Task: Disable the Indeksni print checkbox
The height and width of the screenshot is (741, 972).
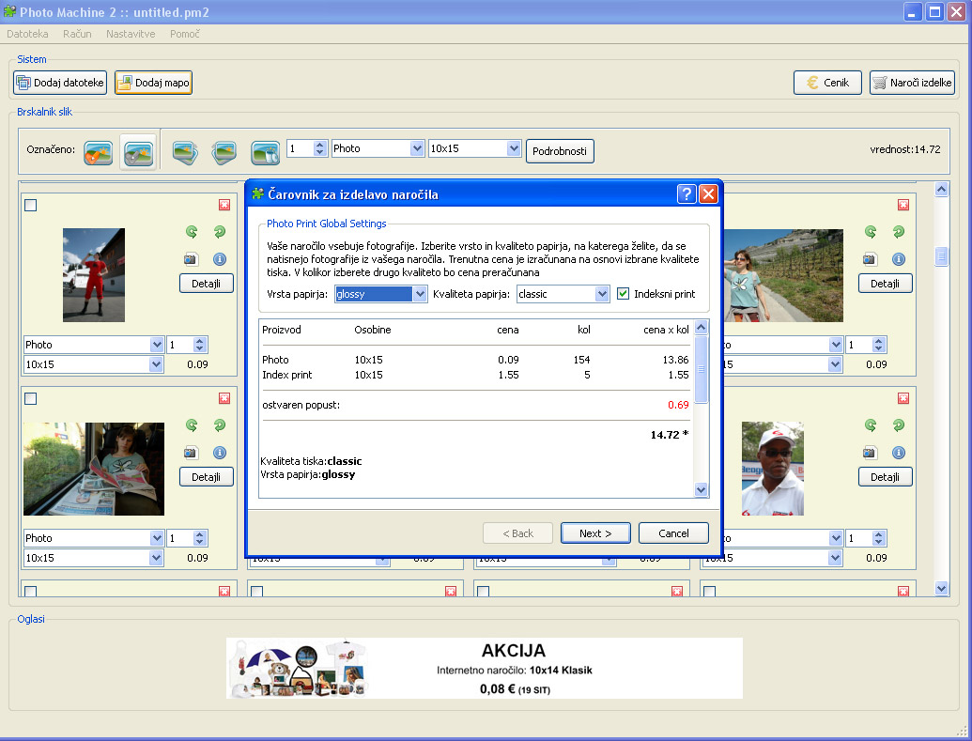Action: (624, 294)
